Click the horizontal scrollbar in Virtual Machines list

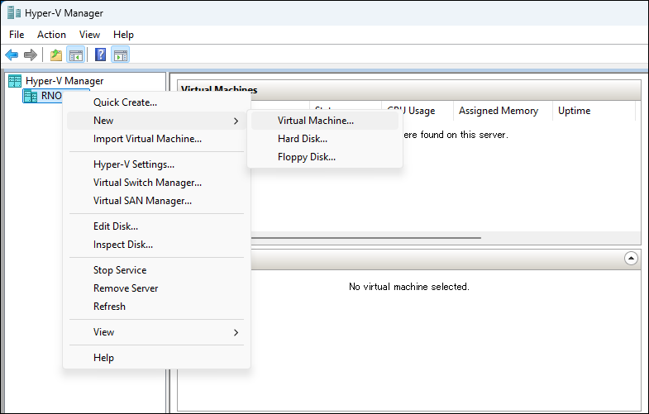click(366, 238)
